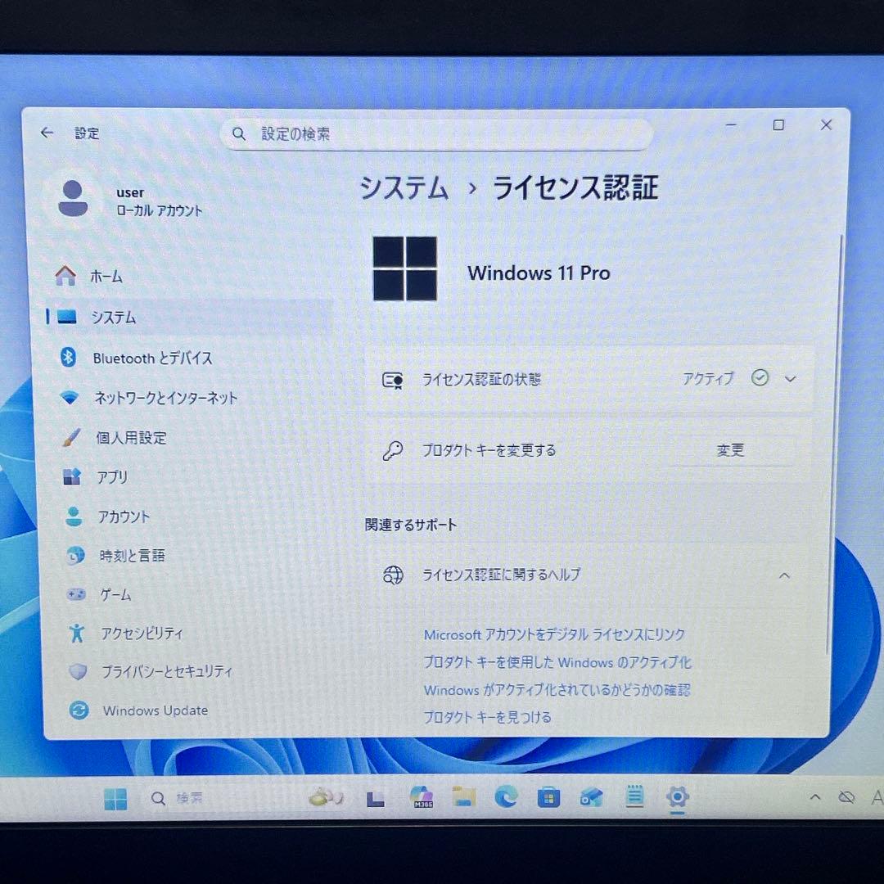Image resolution: width=884 pixels, height=884 pixels.
Task: Click the 変更 button for product key
Action: (x=731, y=450)
